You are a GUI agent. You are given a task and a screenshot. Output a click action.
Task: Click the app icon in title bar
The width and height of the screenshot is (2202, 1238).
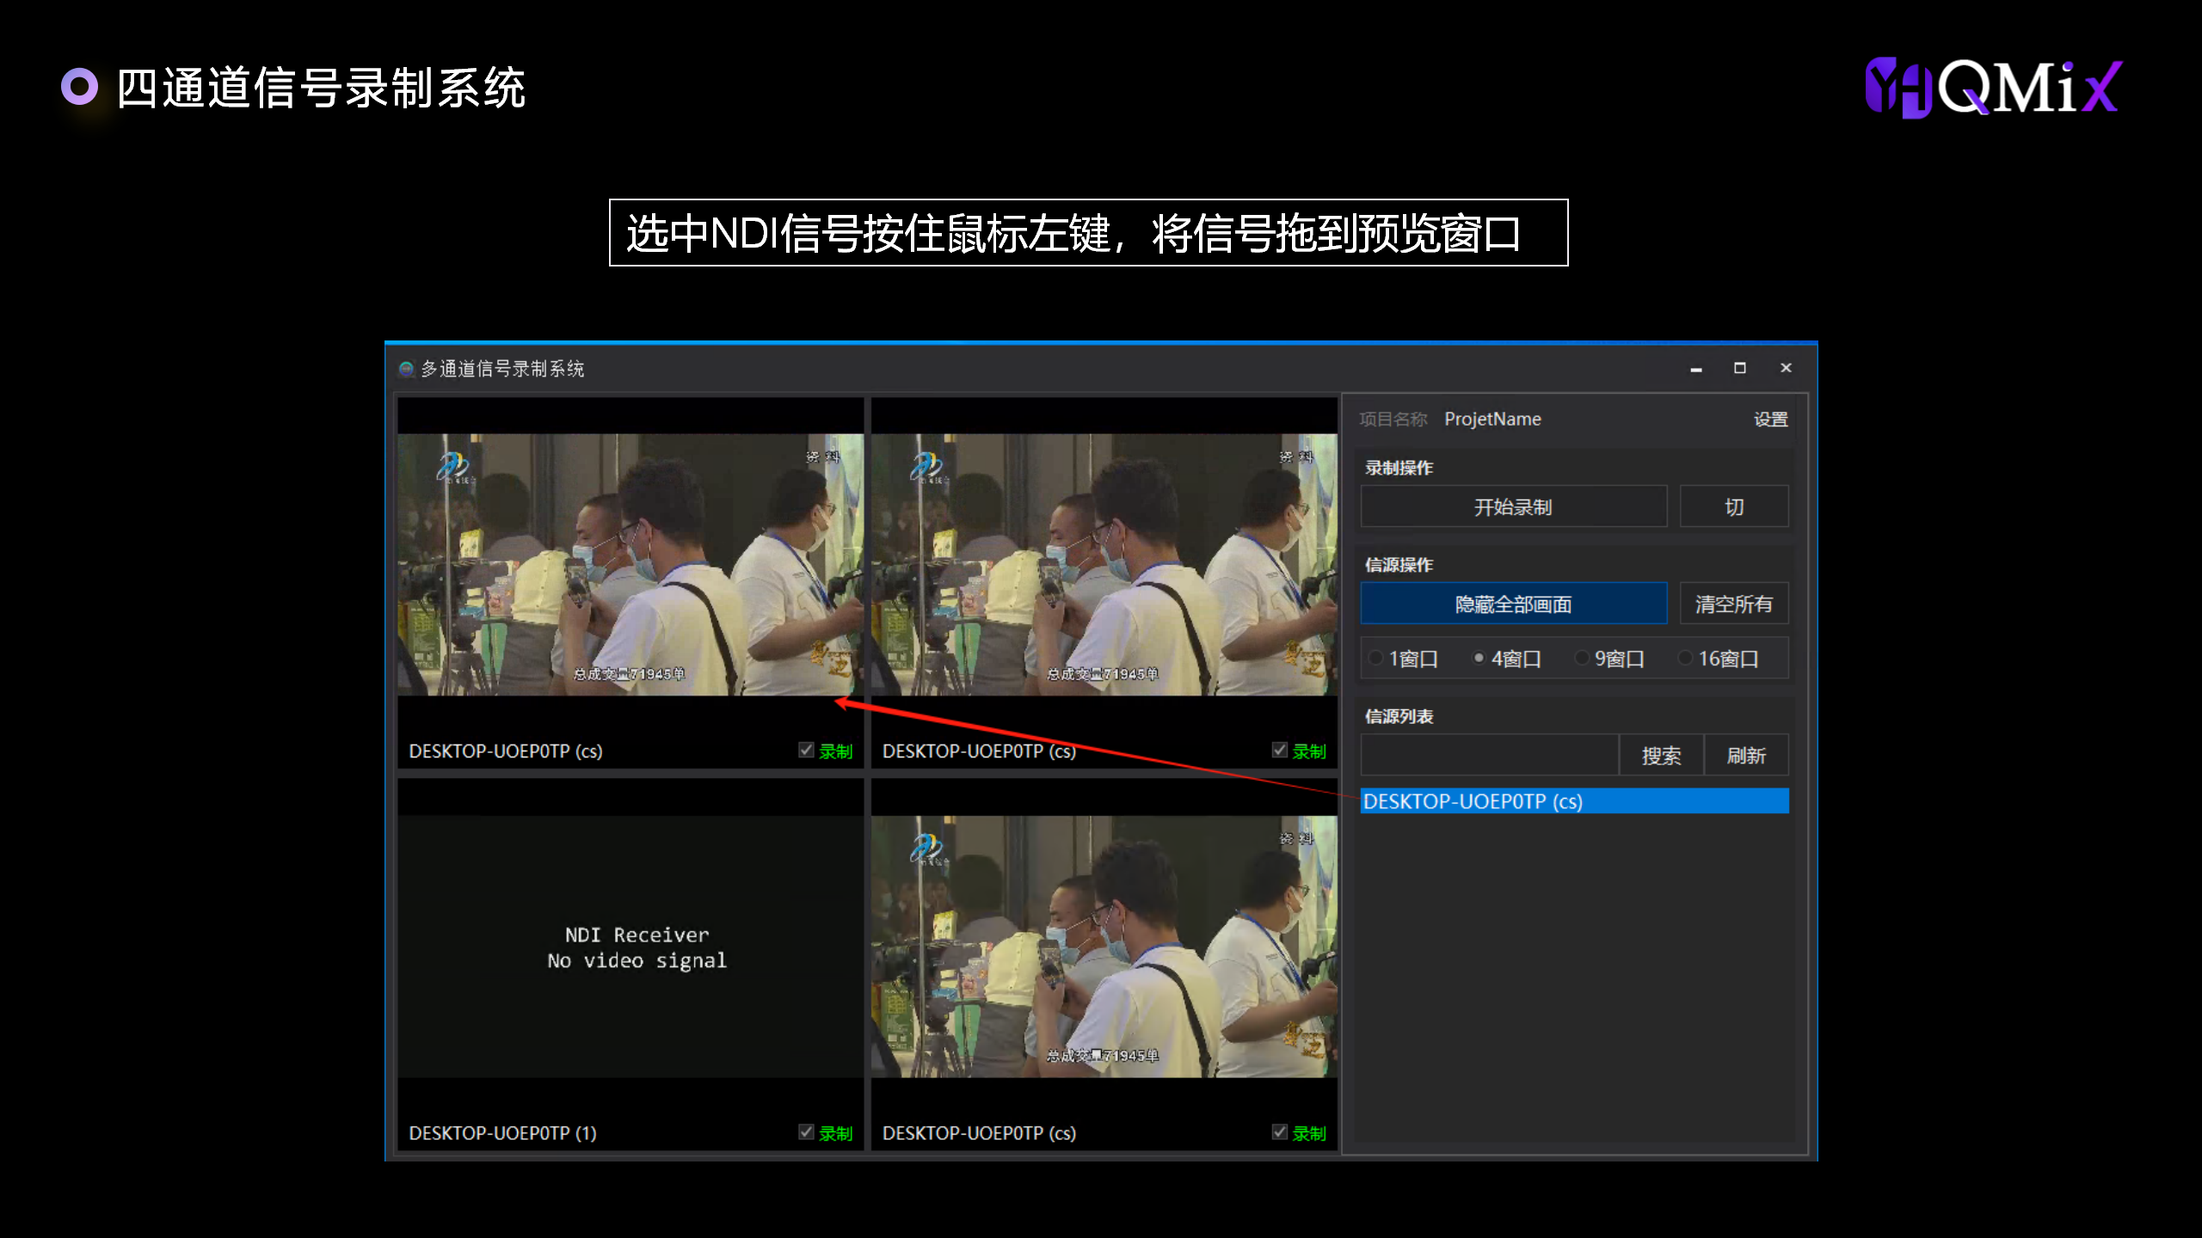[406, 369]
